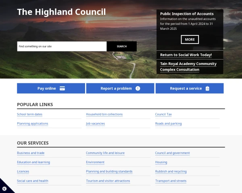Click the SEARCH button

pyautogui.click(x=122, y=46)
